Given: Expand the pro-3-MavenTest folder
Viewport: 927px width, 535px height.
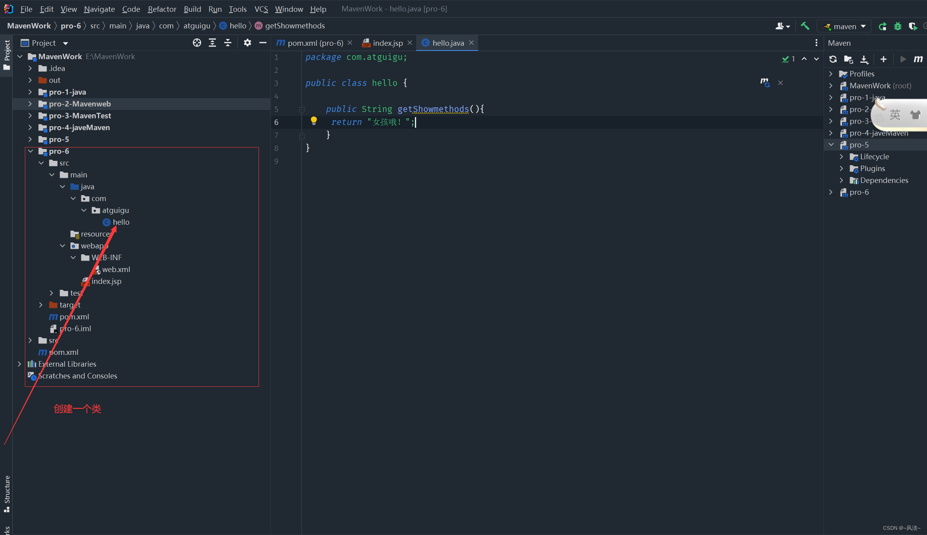Looking at the screenshot, I should (30, 116).
